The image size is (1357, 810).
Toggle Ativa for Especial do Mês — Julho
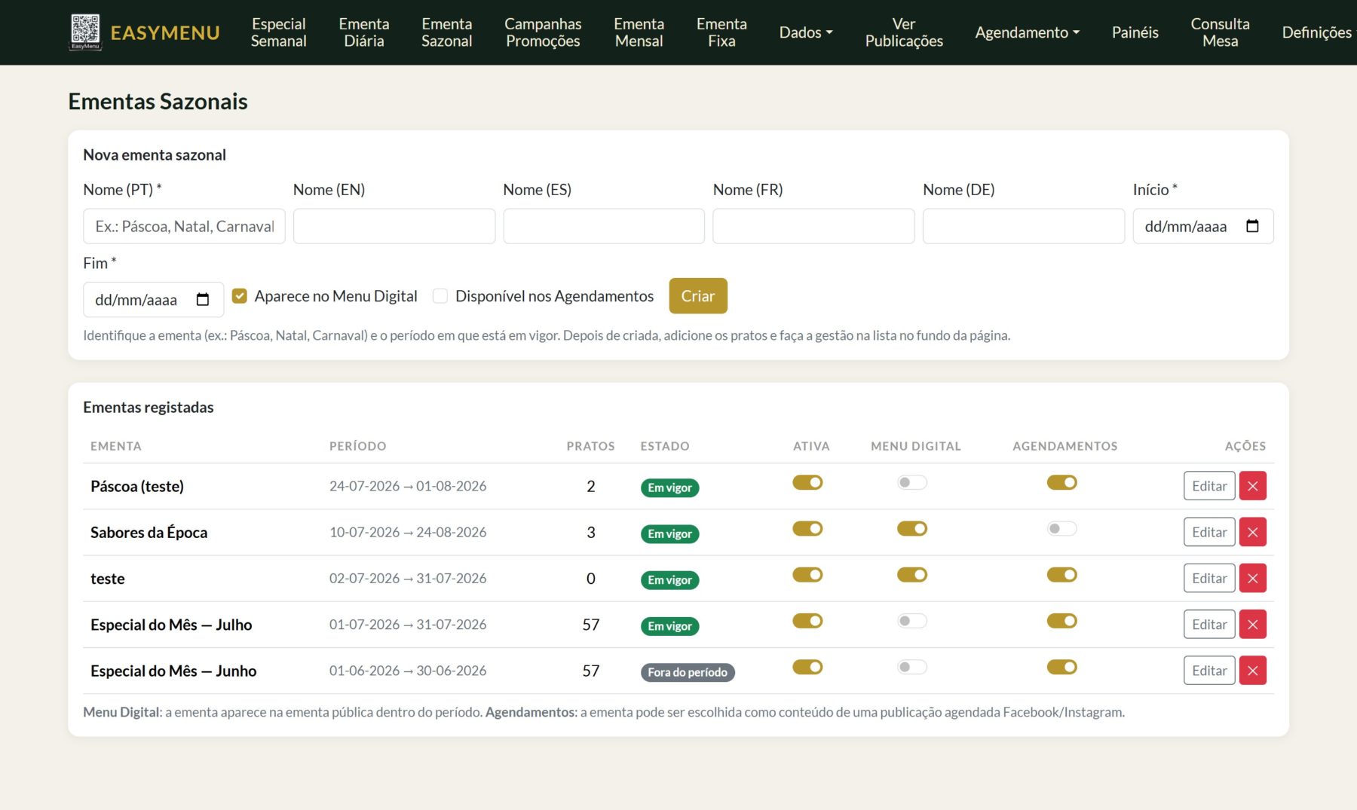[807, 621]
